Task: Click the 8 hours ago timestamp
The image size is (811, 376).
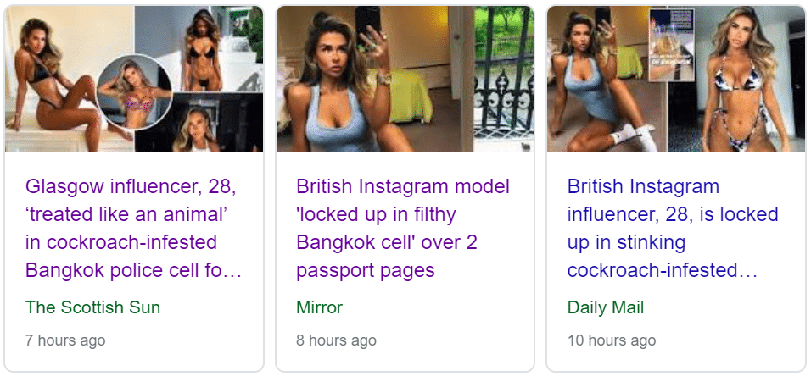Action: [x=336, y=341]
